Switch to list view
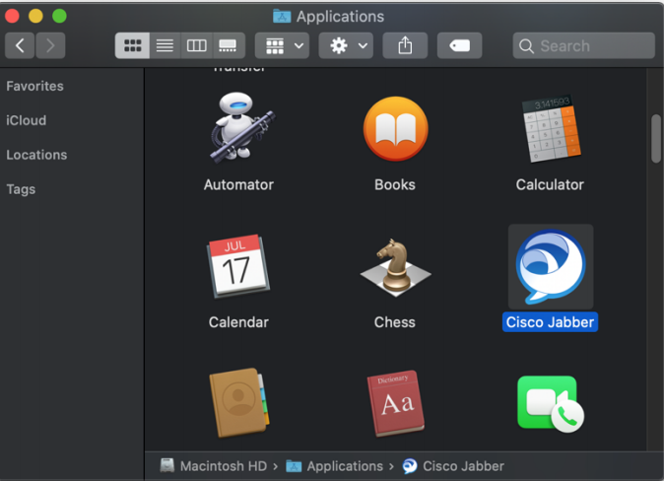 (x=165, y=45)
